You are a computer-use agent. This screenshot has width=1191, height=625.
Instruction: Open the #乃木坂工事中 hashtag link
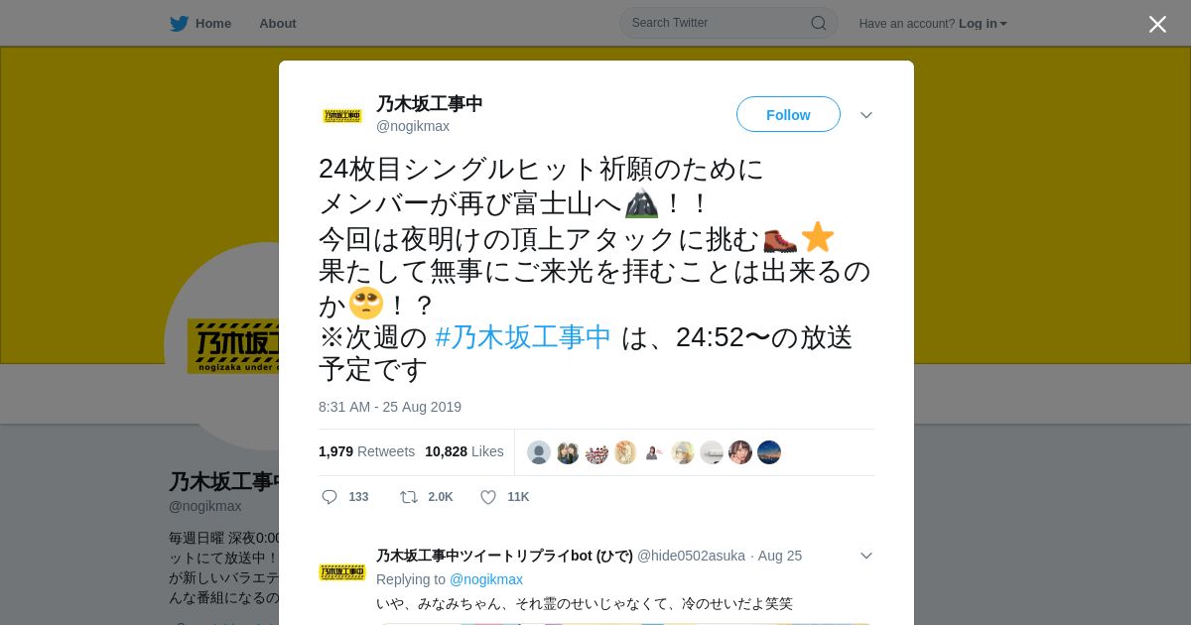pyautogui.click(x=523, y=337)
